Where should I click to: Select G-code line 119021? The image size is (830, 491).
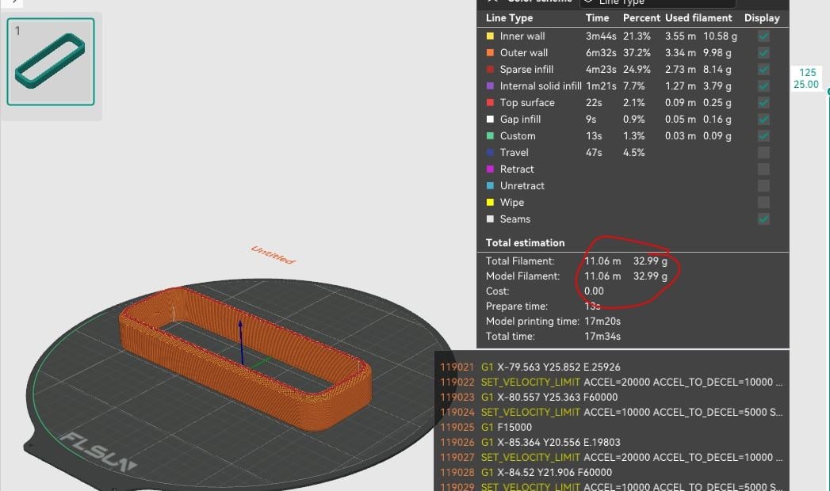[612, 367]
